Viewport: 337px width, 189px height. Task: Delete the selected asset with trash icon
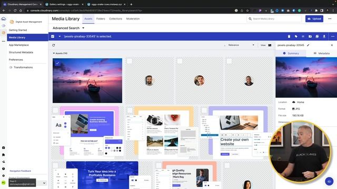[289, 36]
